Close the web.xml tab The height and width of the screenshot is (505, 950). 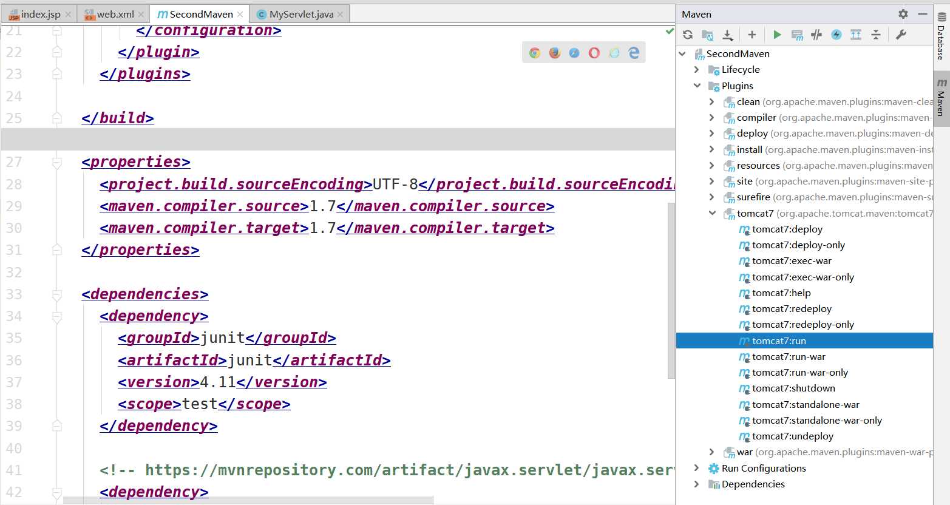tap(141, 15)
